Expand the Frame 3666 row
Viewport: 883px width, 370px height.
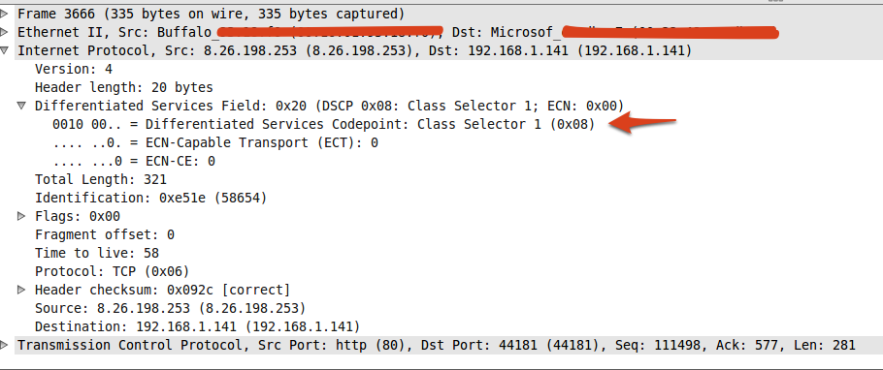tap(4, 13)
